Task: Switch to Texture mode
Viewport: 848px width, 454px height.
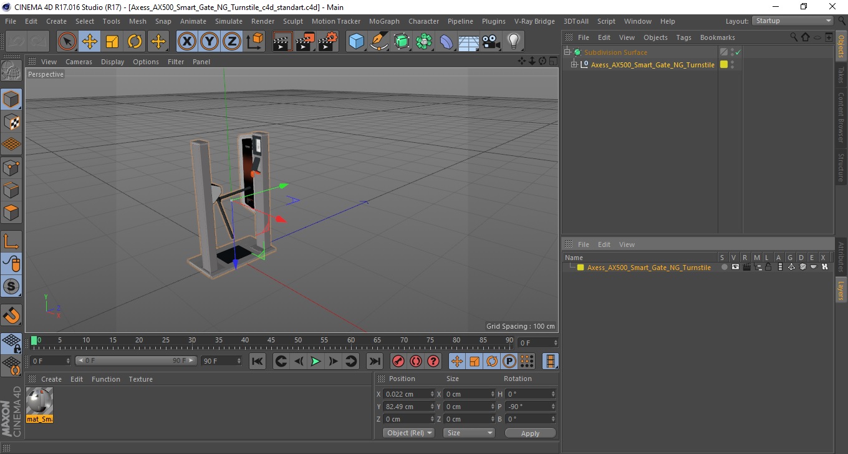Action: coord(12,122)
